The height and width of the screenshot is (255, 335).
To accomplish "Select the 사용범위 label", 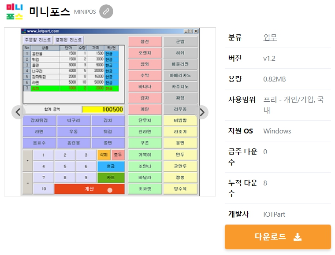I will (x=242, y=100).
